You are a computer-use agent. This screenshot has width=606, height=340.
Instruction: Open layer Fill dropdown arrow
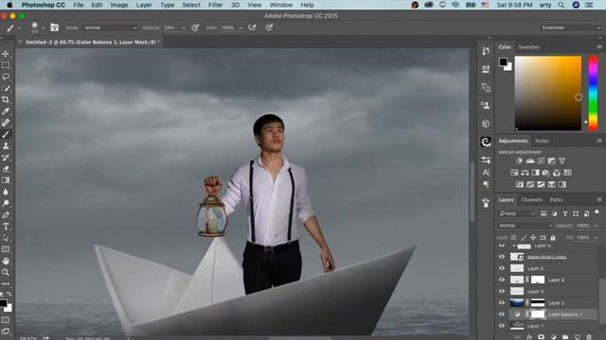click(596, 238)
